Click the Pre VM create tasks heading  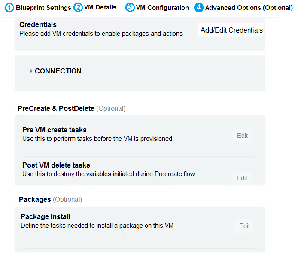(x=54, y=130)
